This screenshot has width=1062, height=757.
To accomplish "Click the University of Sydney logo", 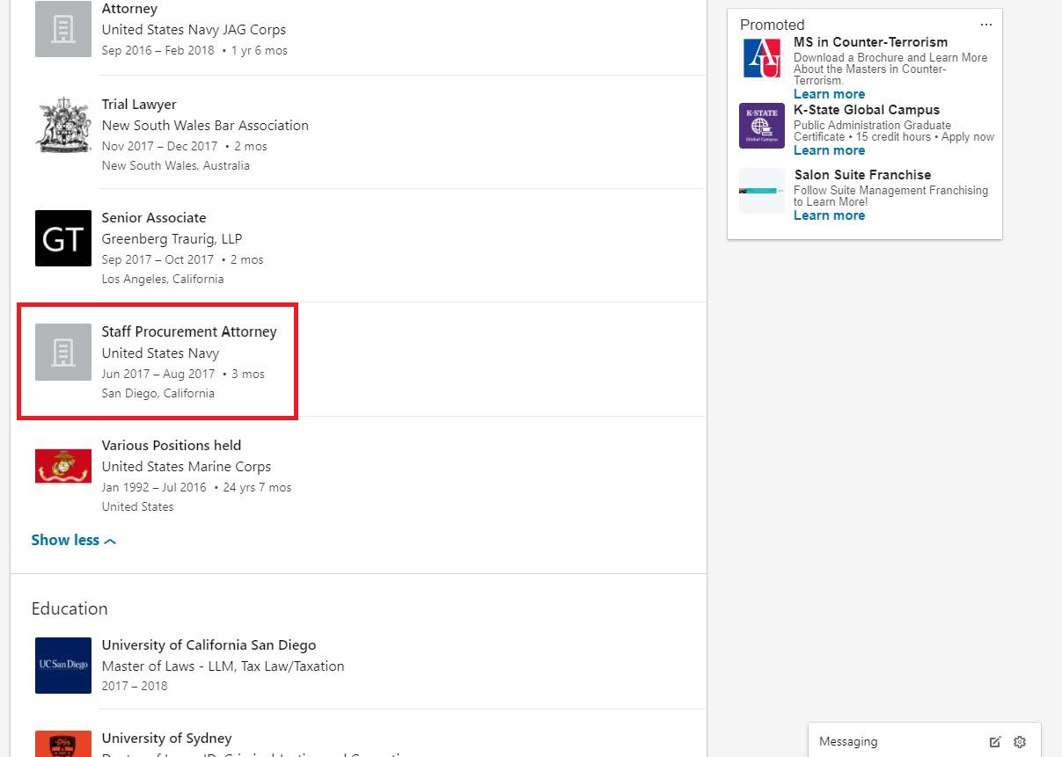I will tap(63, 744).
